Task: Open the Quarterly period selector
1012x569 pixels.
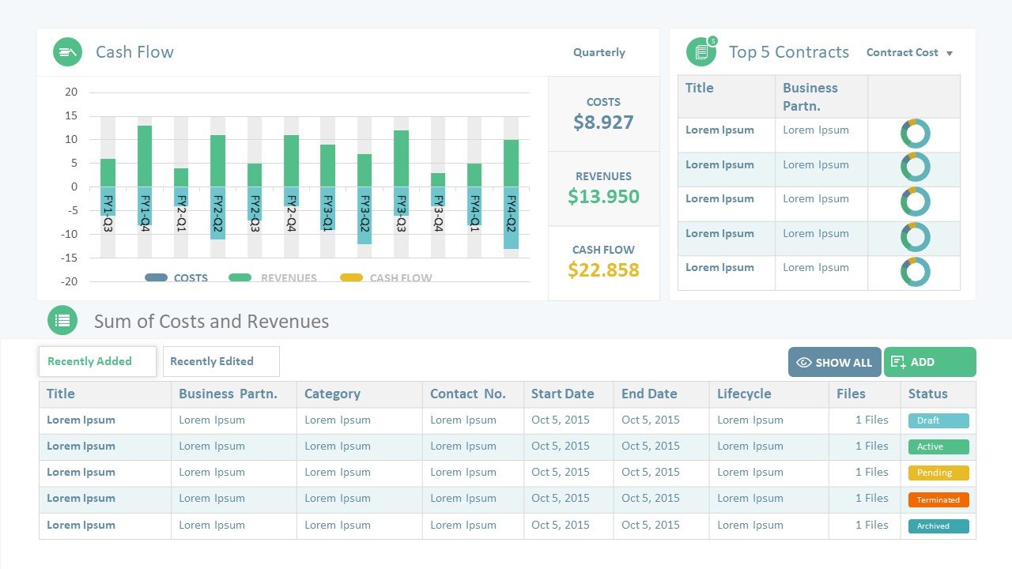Action: 599,52
